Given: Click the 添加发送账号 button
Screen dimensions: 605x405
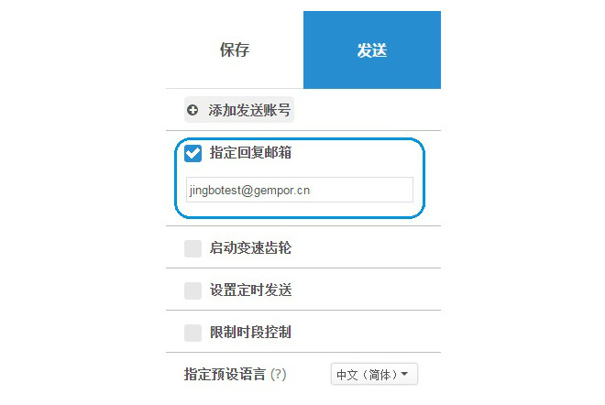Looking at the screenshot, I should 239,110.
